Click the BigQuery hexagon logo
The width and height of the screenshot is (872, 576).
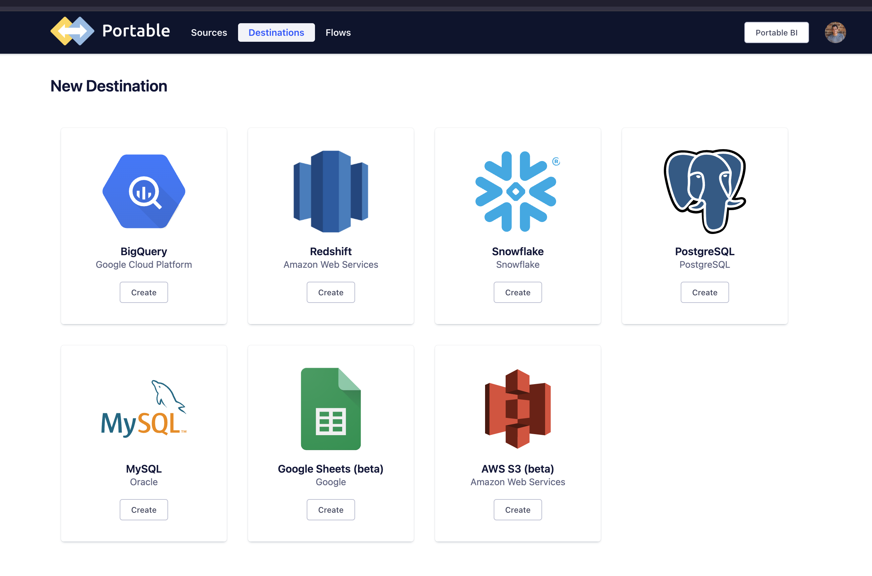pos(144,191)
